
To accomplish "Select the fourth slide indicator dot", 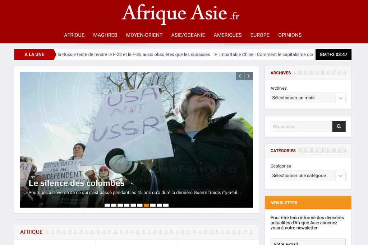I will pos(127,205).
